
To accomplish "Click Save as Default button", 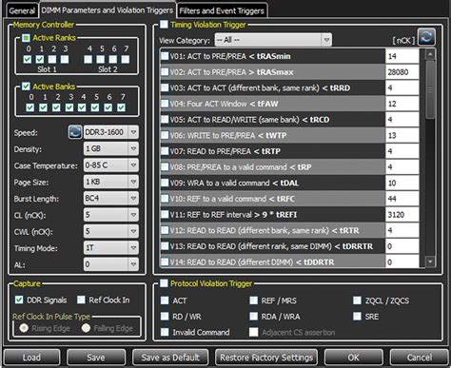I will [170, 358].
